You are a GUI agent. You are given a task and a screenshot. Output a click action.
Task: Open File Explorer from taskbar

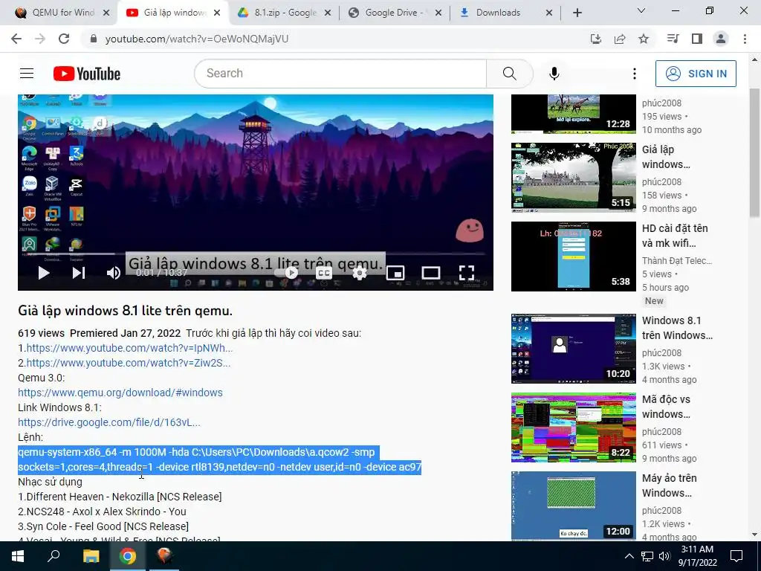coord(91,556)
